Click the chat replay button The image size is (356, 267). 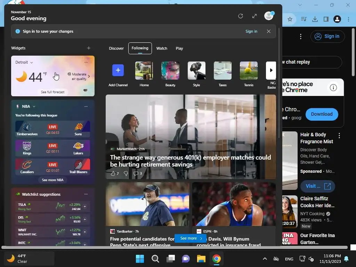[312, 62]
